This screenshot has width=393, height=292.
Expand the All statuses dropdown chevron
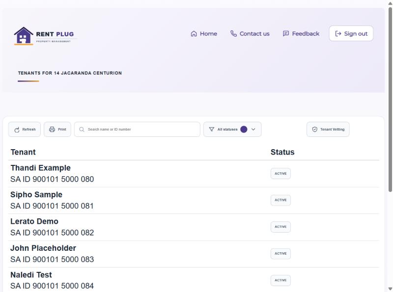253,130
